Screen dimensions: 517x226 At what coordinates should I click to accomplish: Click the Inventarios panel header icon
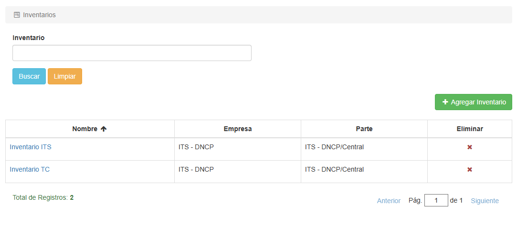tap(17, 15)
